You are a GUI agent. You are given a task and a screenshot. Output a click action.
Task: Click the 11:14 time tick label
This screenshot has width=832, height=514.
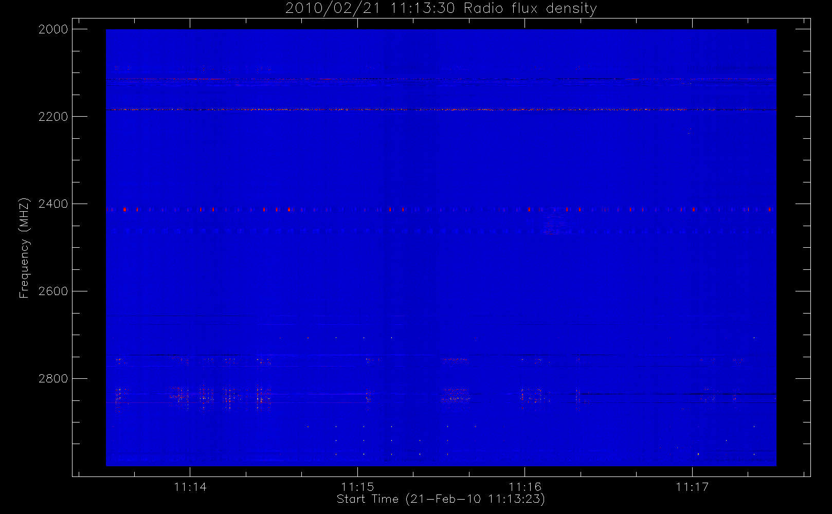click(x=190, y=487)
